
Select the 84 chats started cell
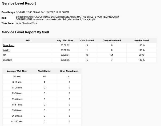[x=45, y=76]
